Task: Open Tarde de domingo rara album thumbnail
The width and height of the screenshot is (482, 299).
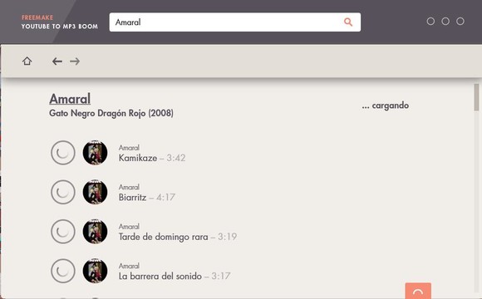Action: click(x=95, y=232)
